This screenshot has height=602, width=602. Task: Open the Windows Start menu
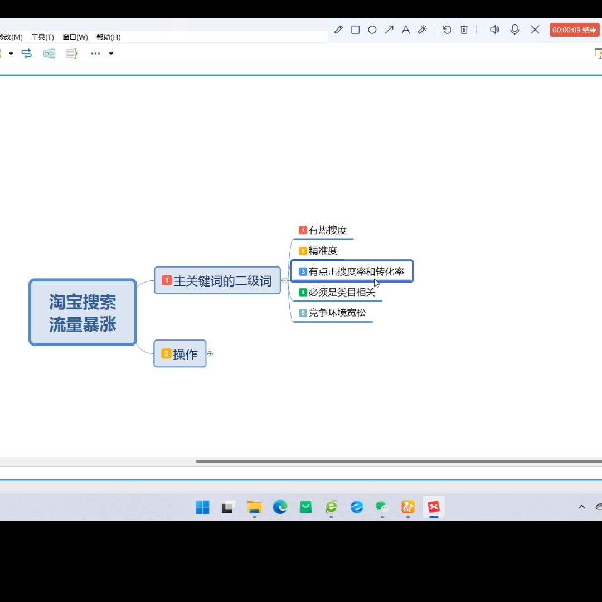pos(202,507)
